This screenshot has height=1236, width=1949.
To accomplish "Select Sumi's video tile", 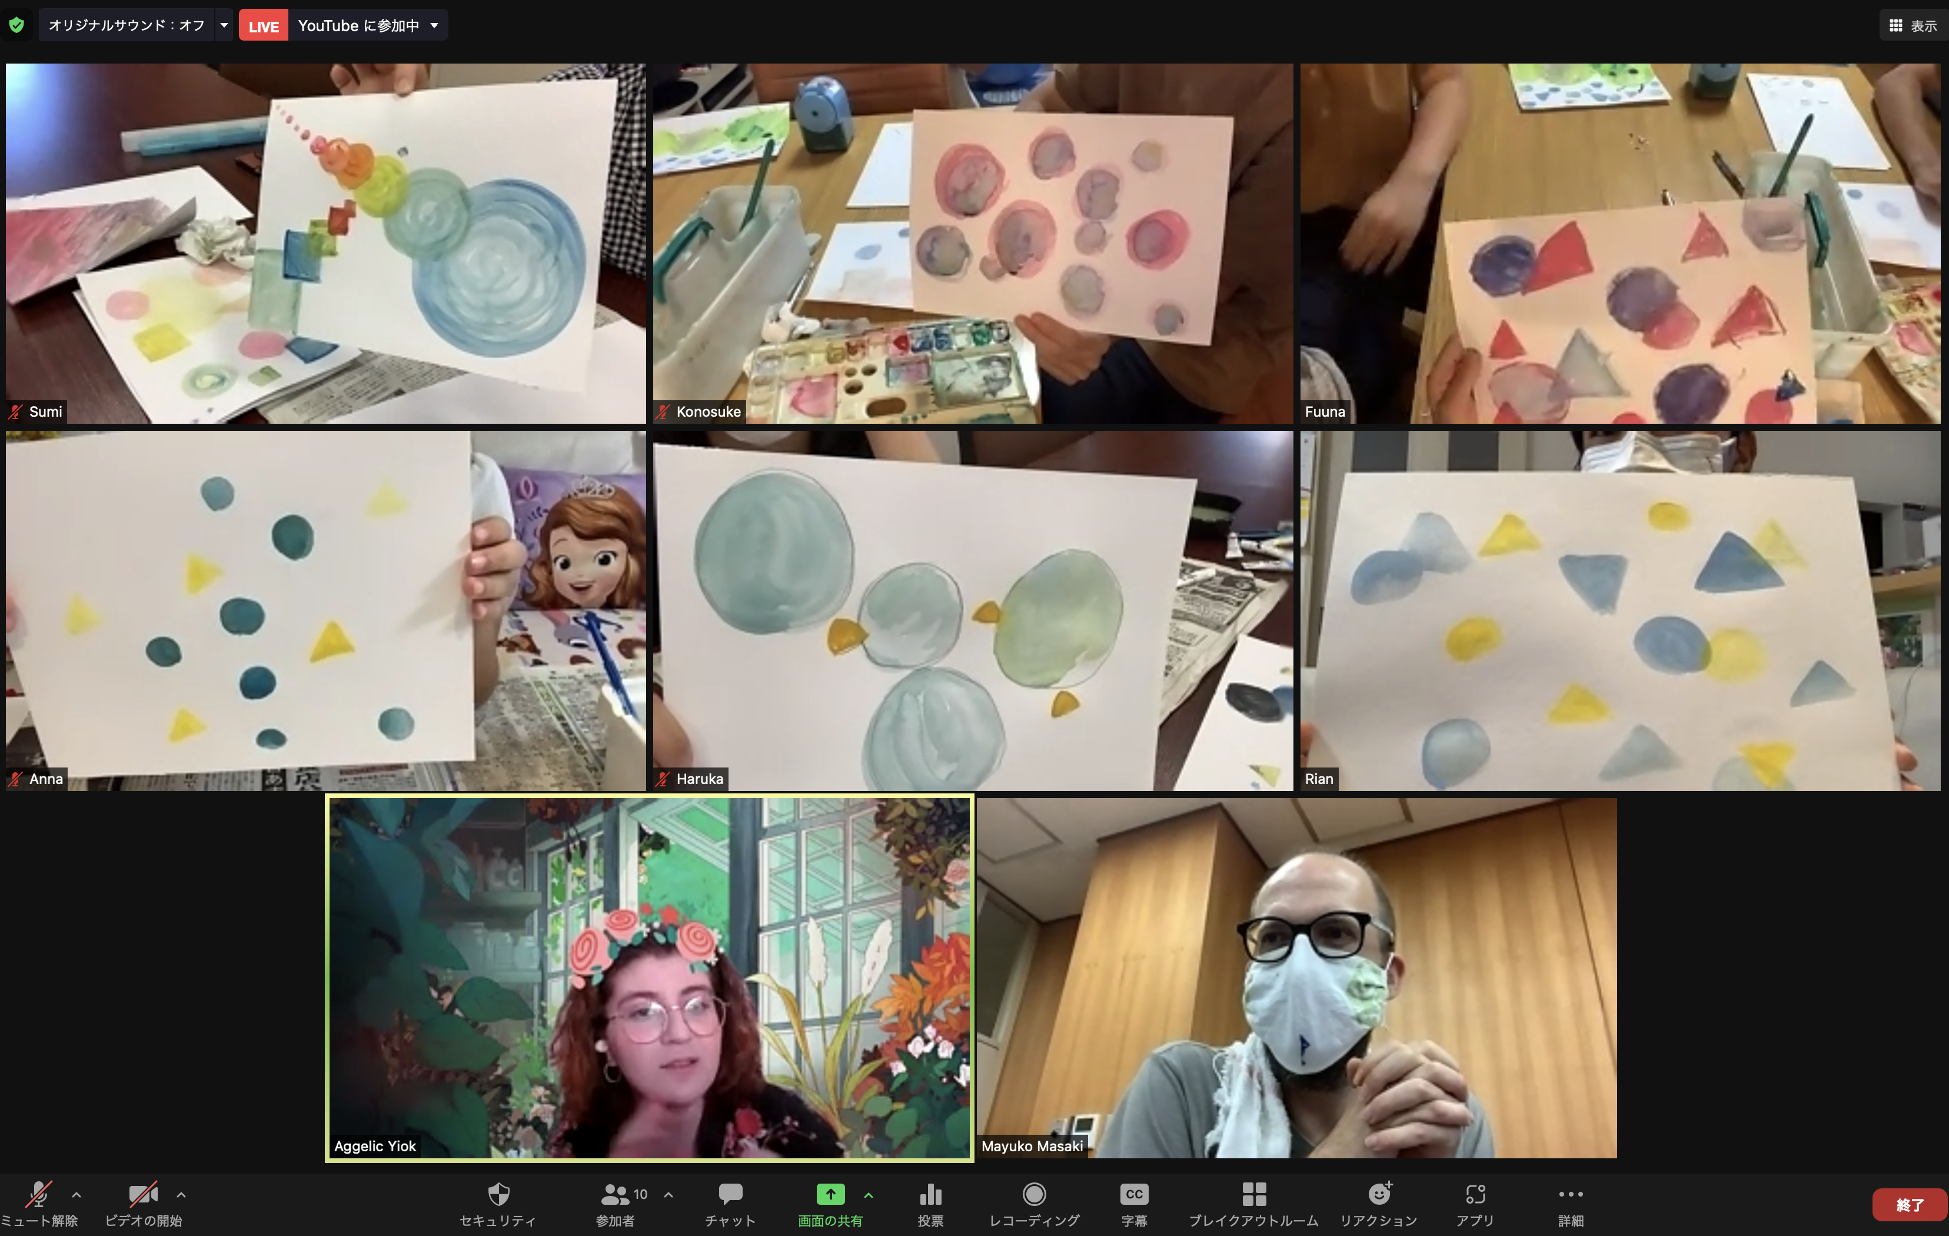I will tap(325, 244).
